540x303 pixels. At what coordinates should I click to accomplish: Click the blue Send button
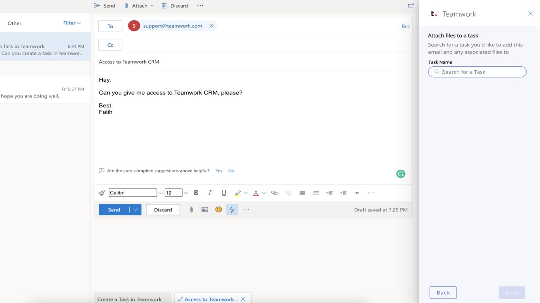(x=114, y=209)
